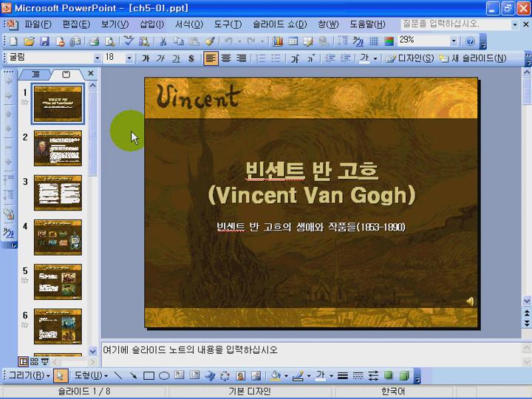Switch to the Outline tab in side pane
Screen dimensions: 532x399
[x=35, y=74]
